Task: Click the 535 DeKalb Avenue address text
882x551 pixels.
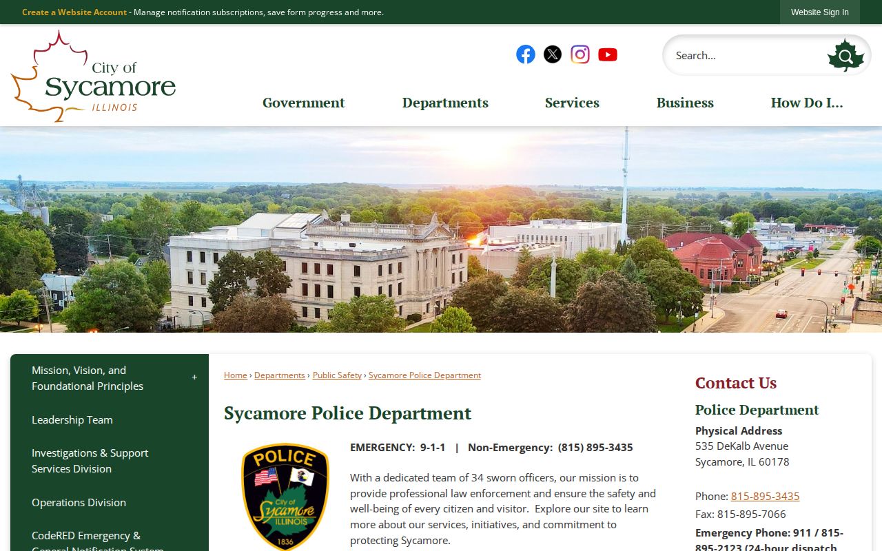Action: (x=741, y=446)
